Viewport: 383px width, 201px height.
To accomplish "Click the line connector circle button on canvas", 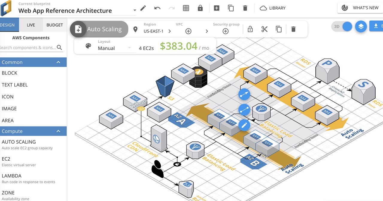I will (244, 110).
